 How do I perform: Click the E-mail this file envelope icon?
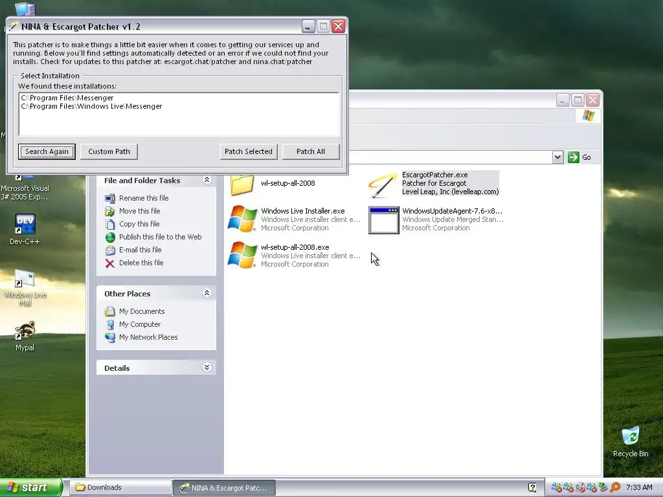tap(110, 250)
